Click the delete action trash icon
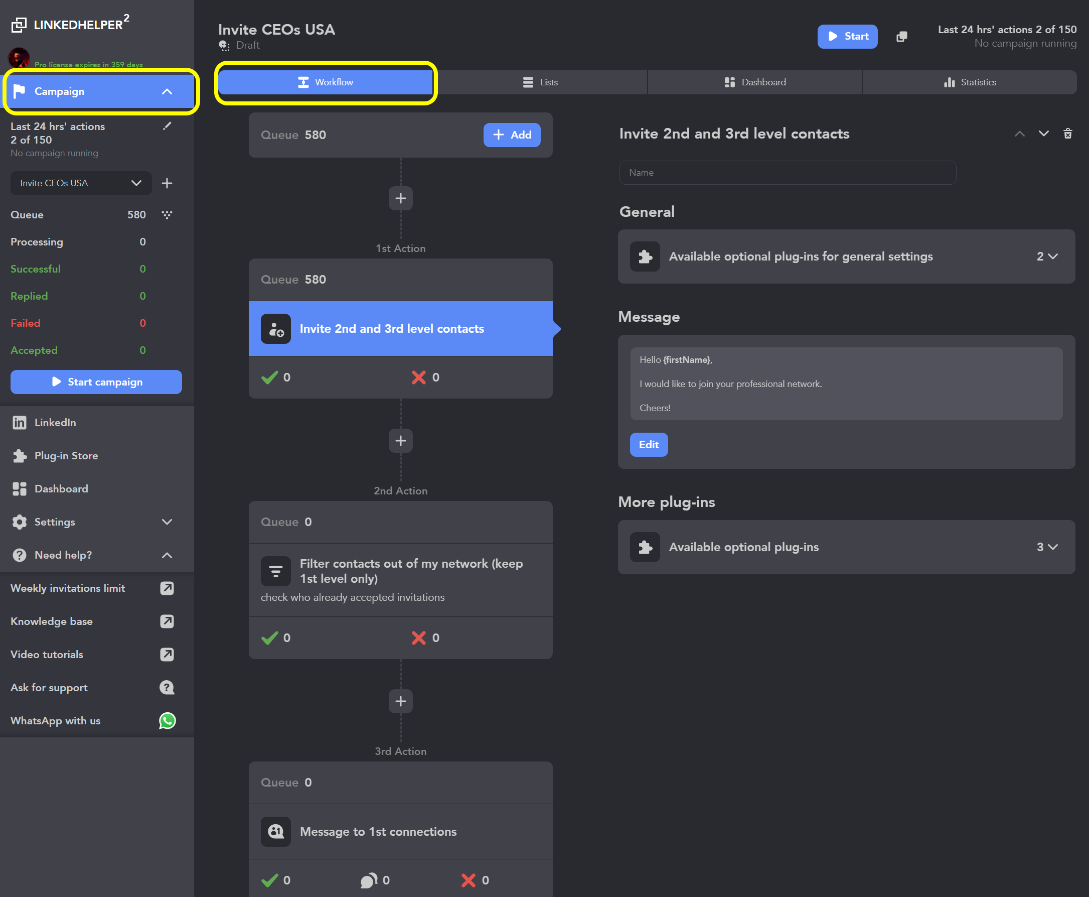This screenshot has width=1089, height=897. click(x=1067, y=134)
